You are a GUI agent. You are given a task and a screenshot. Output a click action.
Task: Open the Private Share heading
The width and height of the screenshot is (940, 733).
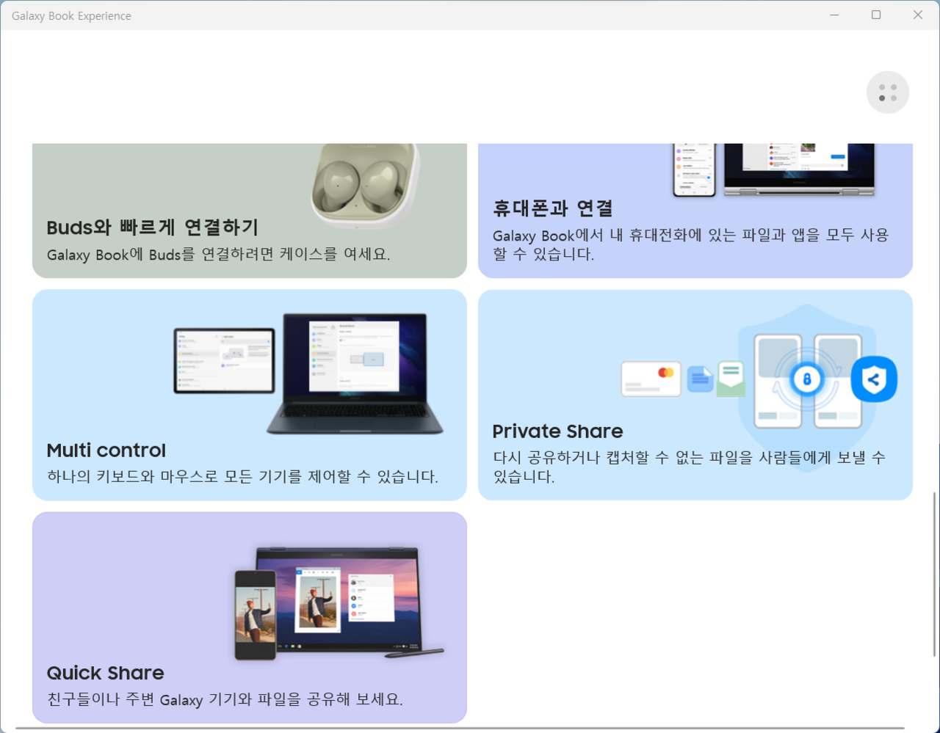(557, 431)
